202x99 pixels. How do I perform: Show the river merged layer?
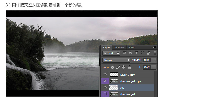point(105,94)
